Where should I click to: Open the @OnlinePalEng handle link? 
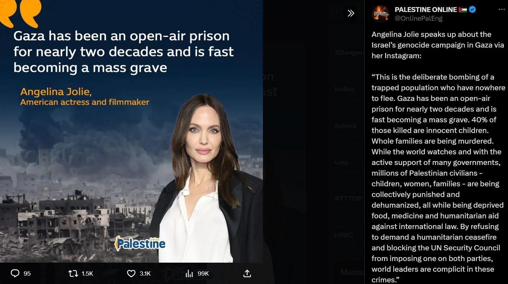point(418,18)
